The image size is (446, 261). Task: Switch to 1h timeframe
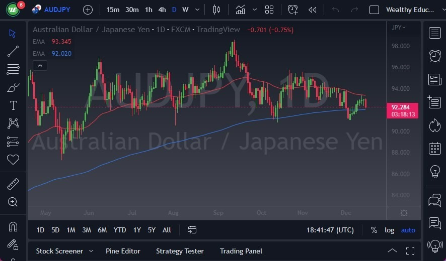pos(148,10)
